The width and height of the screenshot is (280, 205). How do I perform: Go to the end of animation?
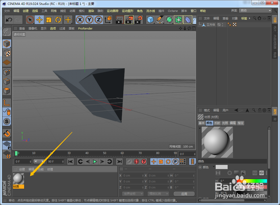tap(119, 162)
